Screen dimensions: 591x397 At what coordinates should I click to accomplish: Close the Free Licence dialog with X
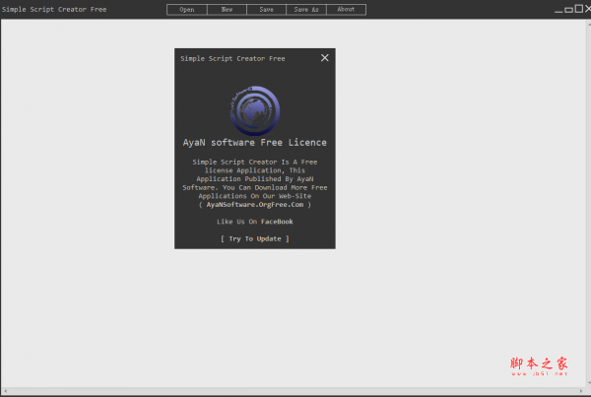tap(325, 58)
